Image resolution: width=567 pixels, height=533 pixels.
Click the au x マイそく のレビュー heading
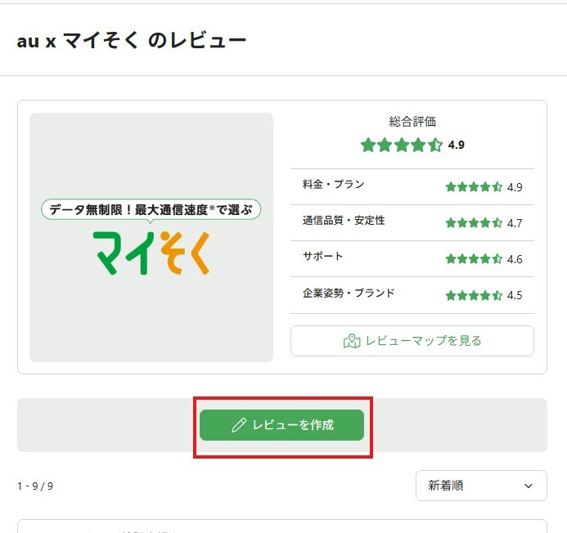131,40
